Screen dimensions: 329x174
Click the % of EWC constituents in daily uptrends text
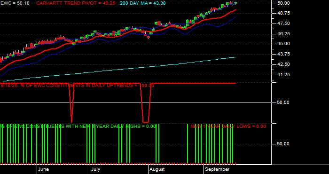click(77, 86)
